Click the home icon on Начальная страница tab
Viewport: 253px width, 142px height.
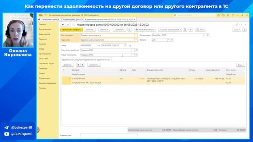(39, 19)
